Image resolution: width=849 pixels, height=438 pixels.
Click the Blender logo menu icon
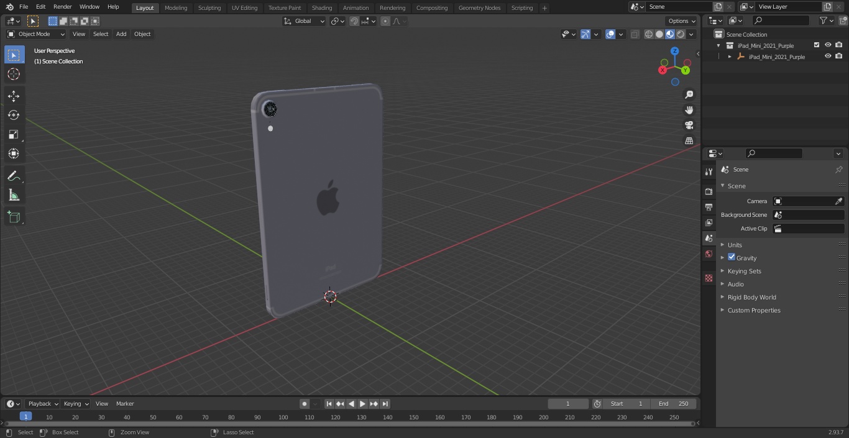pyautogui.click(x=10, y=7)
